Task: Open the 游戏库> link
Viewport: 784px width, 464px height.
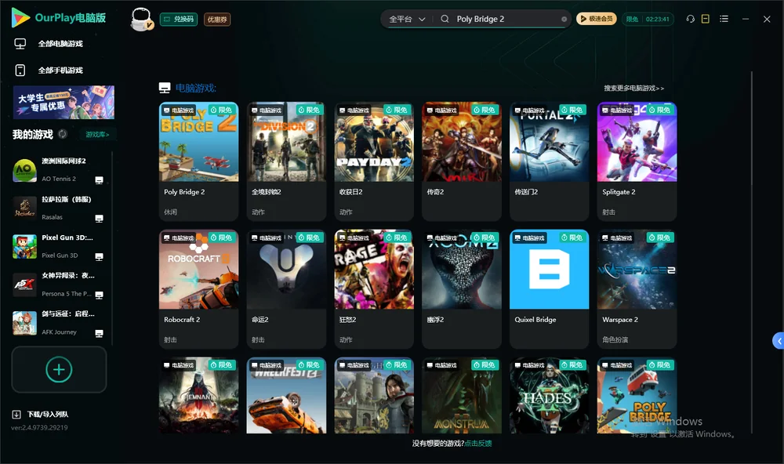Action: 97,135
